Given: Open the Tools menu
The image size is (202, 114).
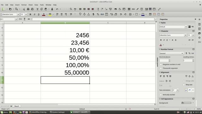Looking at the screenshot, I should click(42, 5).
